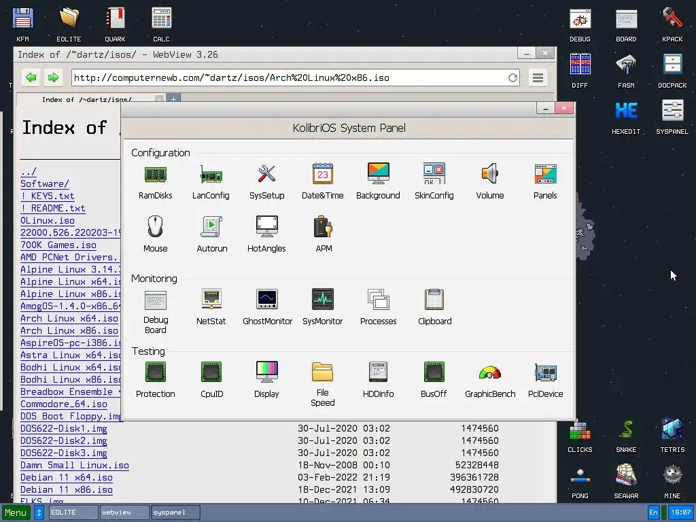Image resolution: width=696 pixels, height=522 pixels.
Task: Open DOCPACK desktop icon
Action: click(x=672, y=65)
